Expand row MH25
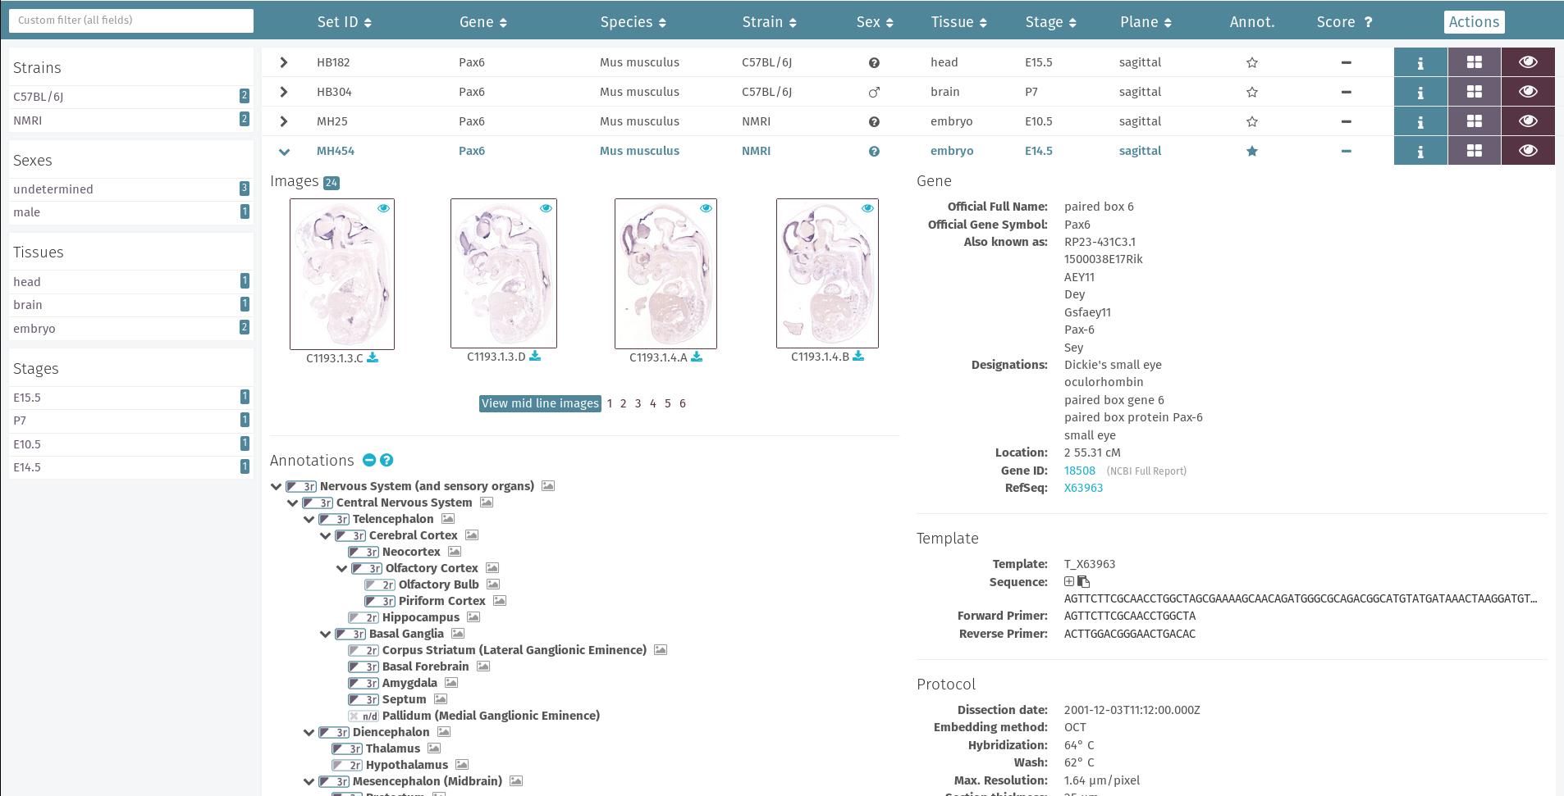 (x=284, y=121)
